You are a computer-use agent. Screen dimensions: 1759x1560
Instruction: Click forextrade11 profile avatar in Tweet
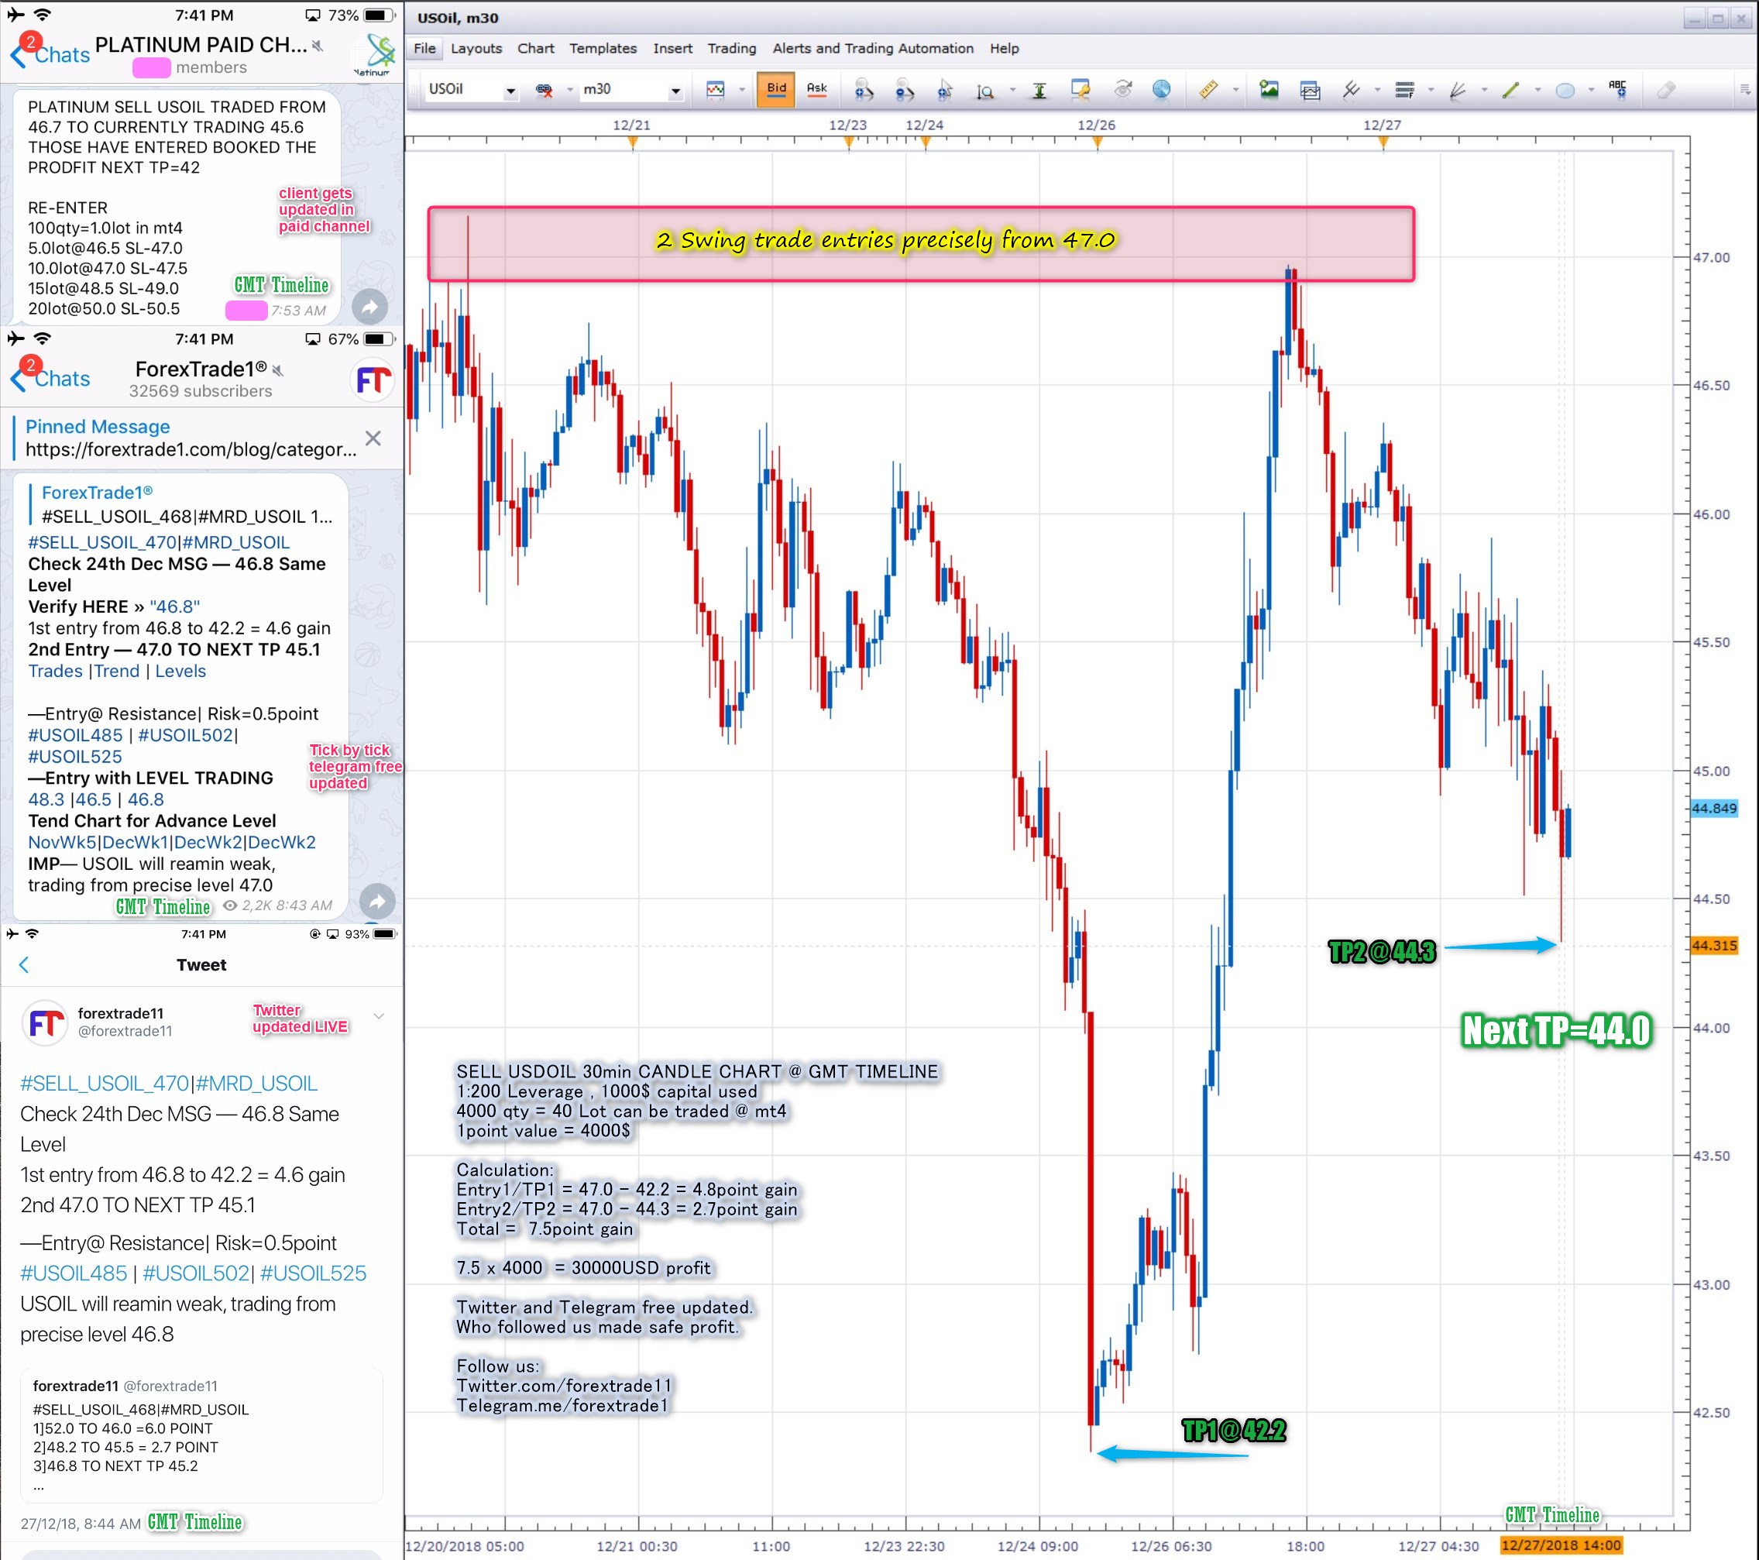(45, 1023)
